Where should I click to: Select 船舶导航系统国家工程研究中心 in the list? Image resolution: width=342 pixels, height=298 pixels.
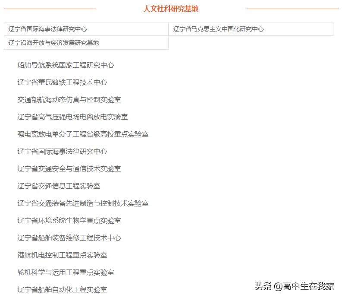(66, 65)
